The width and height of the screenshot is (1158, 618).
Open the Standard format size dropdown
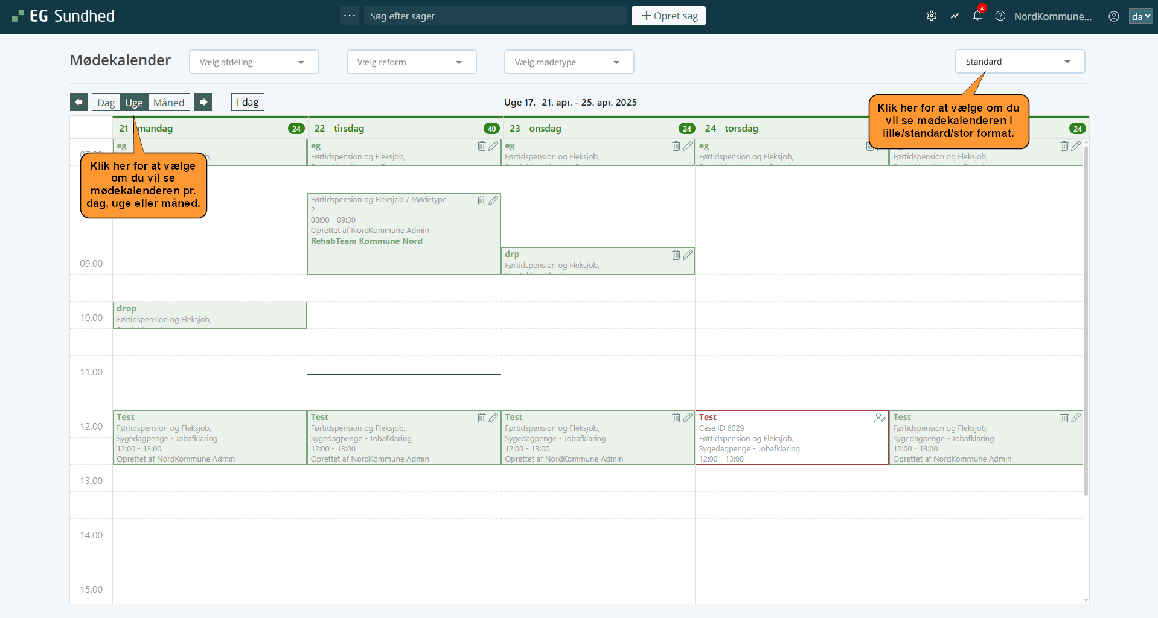[x=1019, y=62]
